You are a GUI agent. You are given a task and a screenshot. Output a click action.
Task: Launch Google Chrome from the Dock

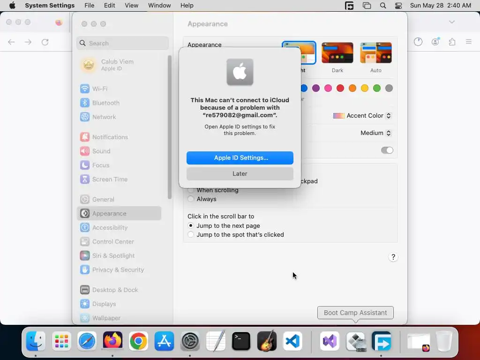pyautogui.click(x=138, y=341)
